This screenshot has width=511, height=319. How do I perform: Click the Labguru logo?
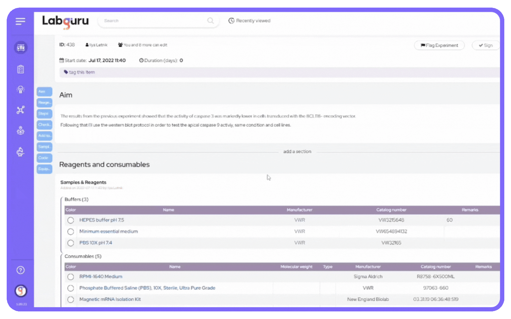coord(65,22)
